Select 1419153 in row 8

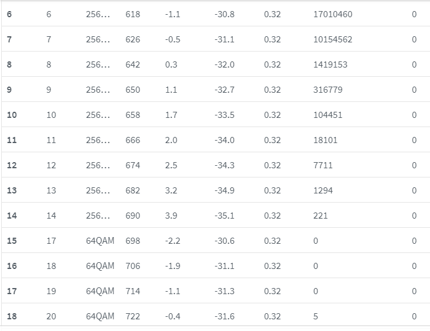point(330,64)
